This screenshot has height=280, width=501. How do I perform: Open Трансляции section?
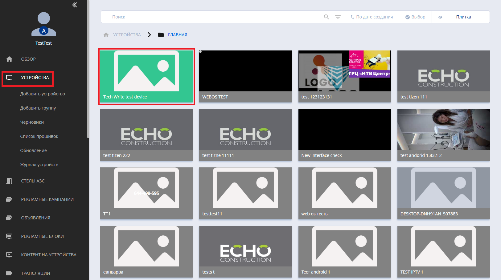coord(35,273)
